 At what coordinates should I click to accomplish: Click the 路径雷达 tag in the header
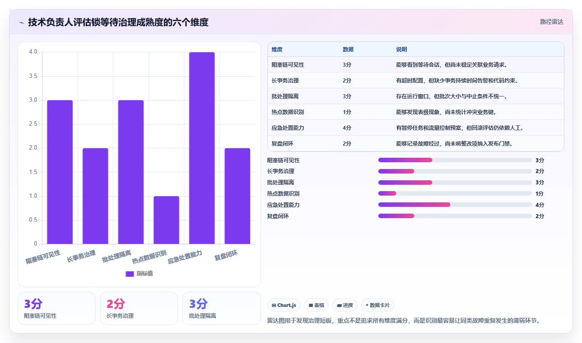[x=552, y=22]
